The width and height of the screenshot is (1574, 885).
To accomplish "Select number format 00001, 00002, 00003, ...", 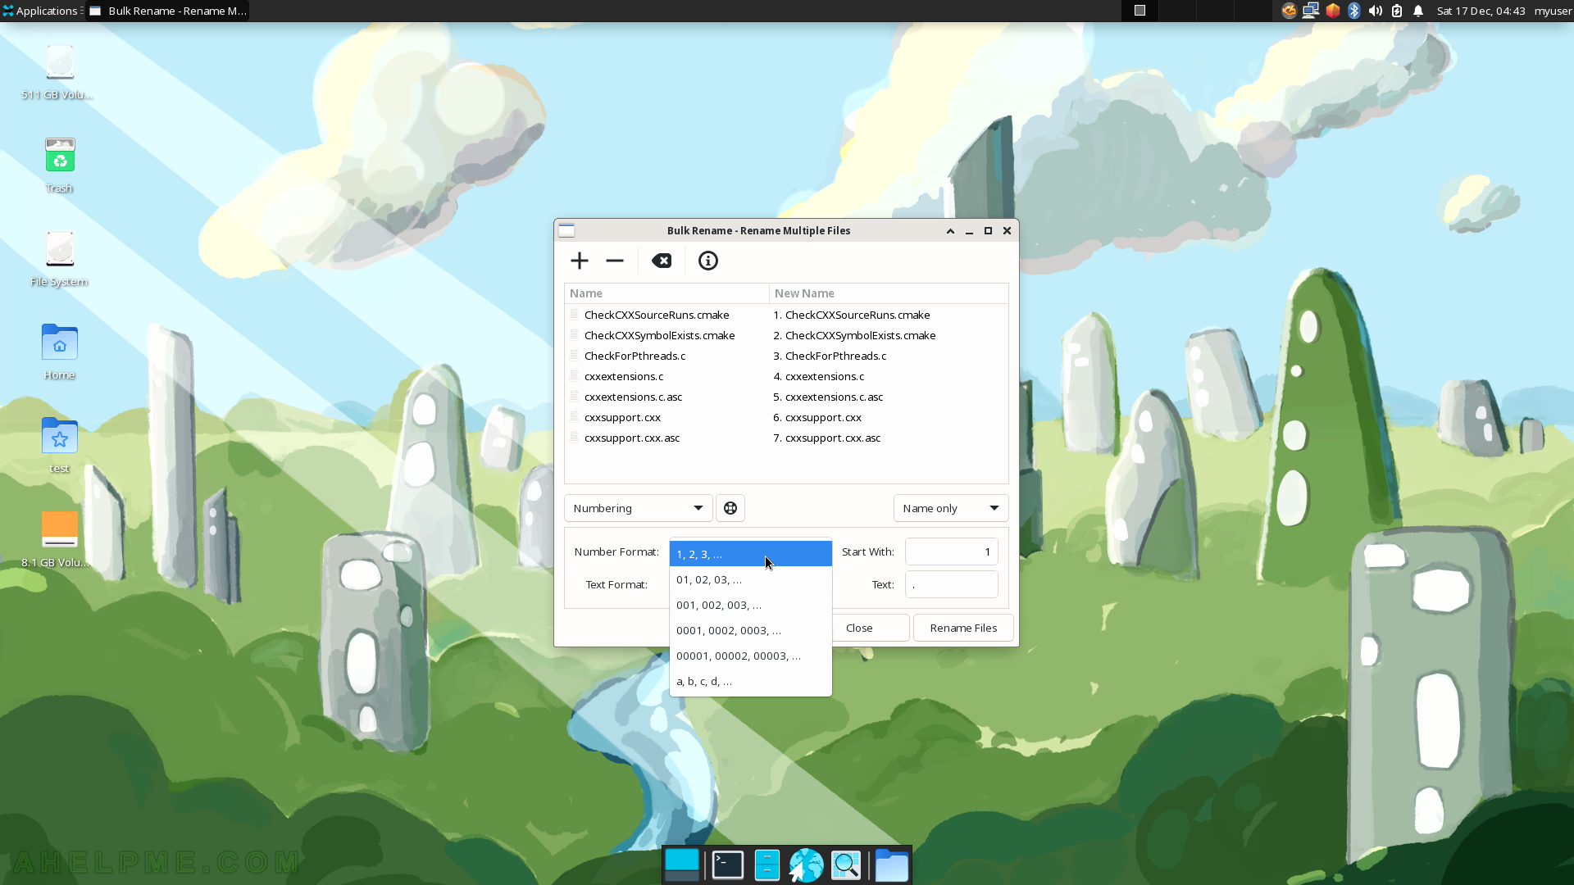I will click(x=751, y=656).
